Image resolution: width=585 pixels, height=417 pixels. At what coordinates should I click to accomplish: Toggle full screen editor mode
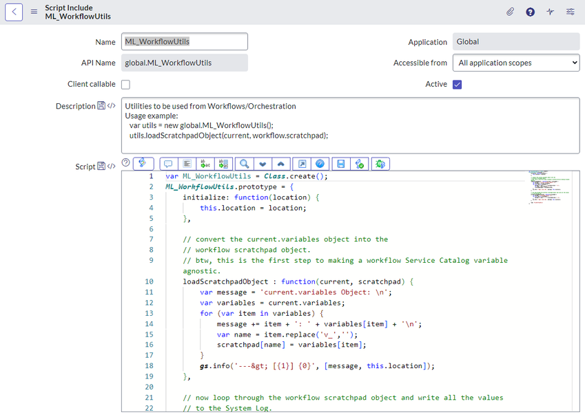pos(302,164)
